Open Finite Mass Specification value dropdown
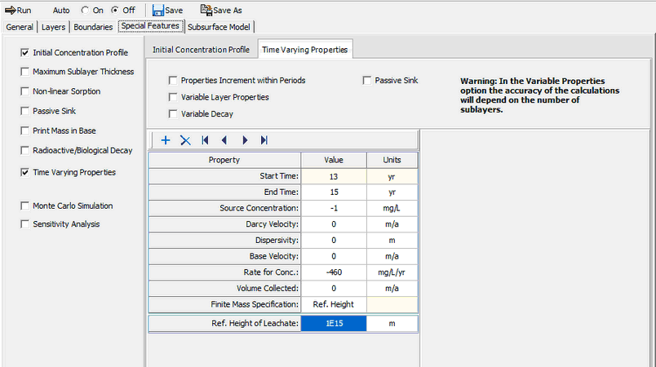This screenshot has width=656, height=367. pyautogui.click(x=333, y=304)
